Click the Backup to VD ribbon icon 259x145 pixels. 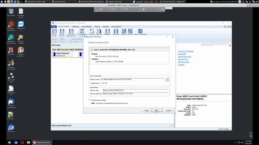54,33
